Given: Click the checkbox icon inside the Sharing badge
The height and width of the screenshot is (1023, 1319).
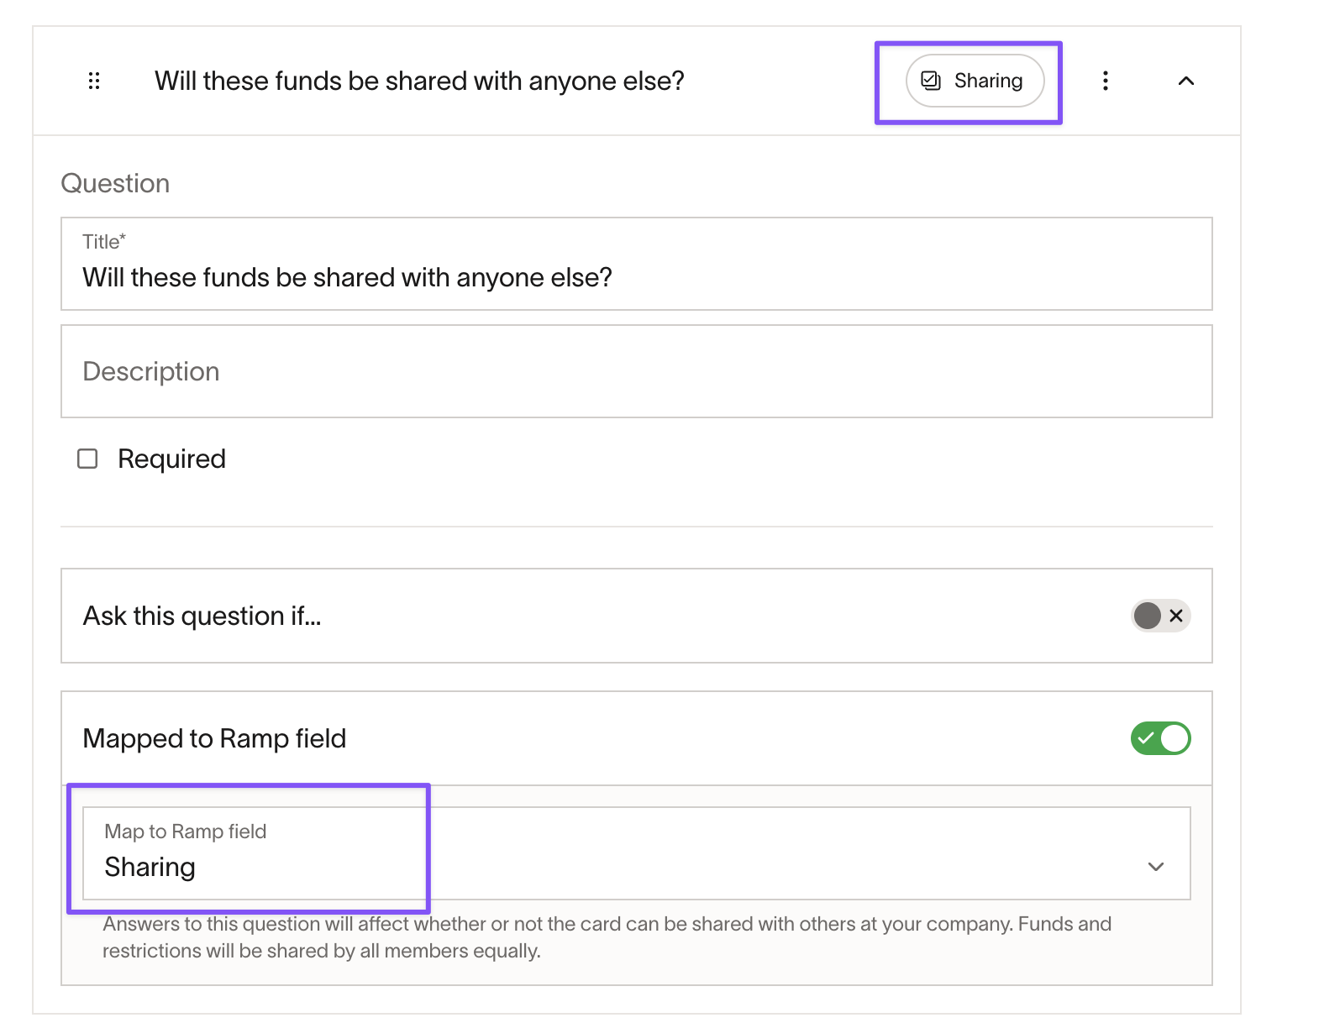Looking at the screenshot, I should pos(931,81).
